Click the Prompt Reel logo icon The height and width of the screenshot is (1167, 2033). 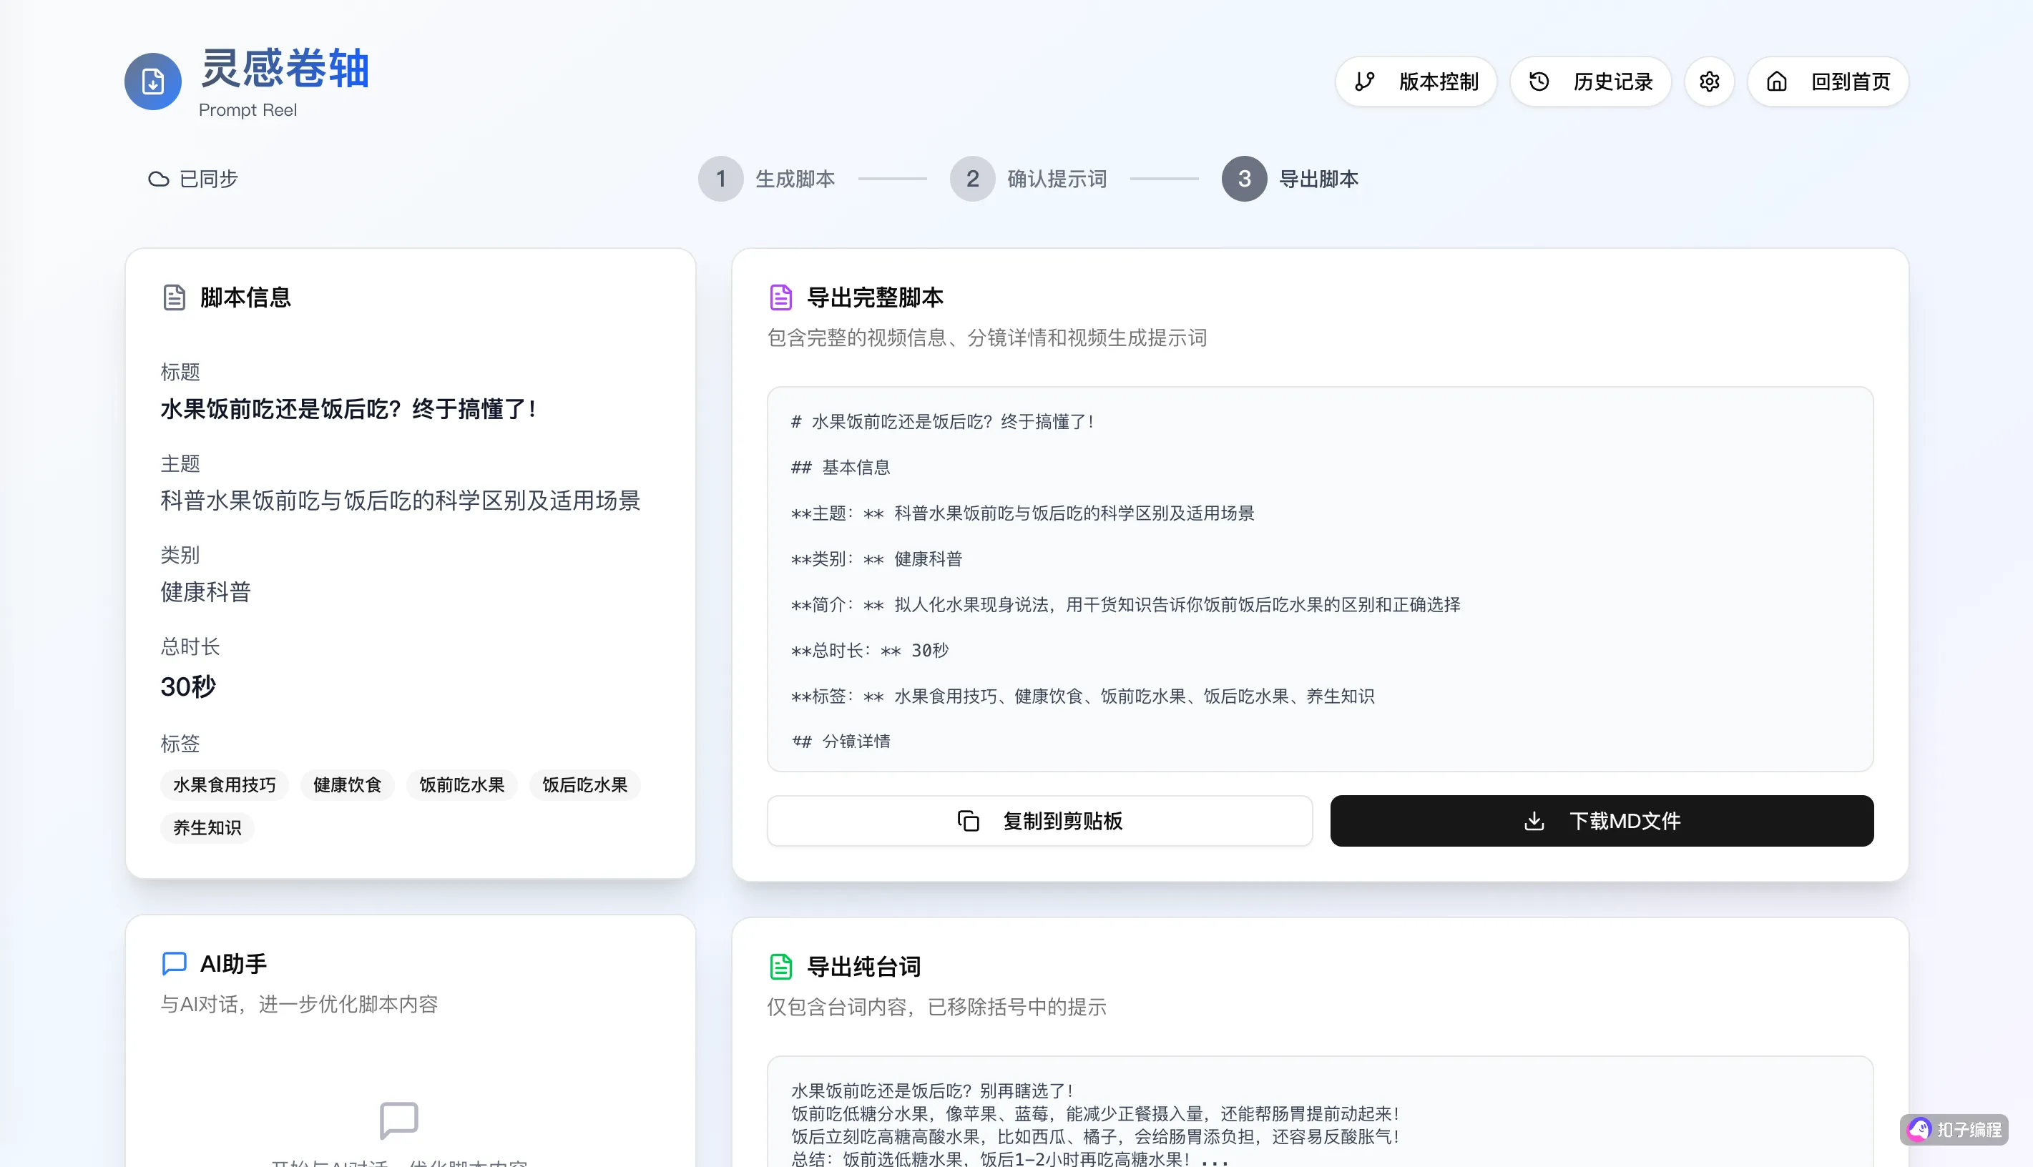(152, 81)
